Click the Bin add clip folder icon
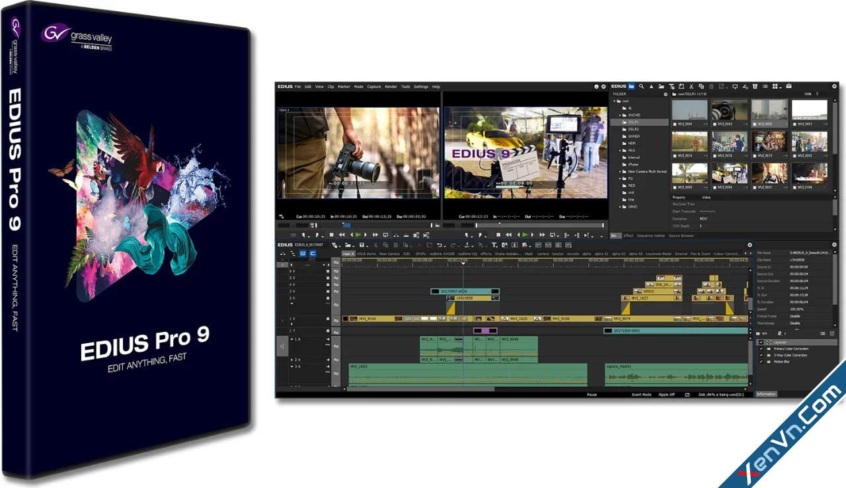Image resolution: width=846 pixels, height=488 pixels. (661, 87)
